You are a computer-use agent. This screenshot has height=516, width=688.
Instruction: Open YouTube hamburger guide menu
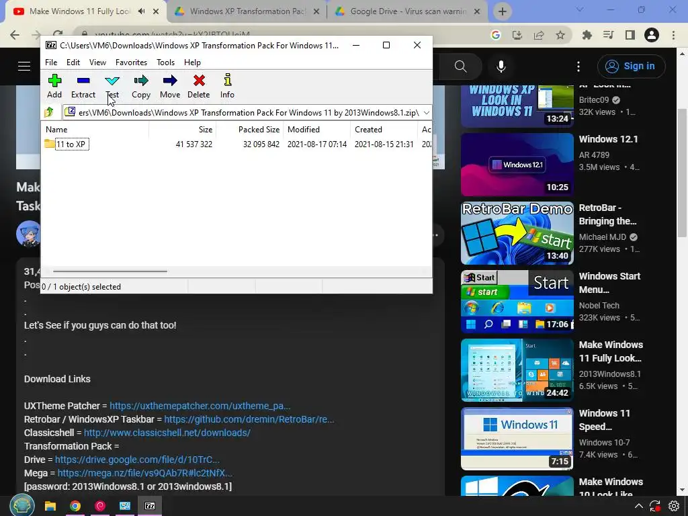[24, 67]
